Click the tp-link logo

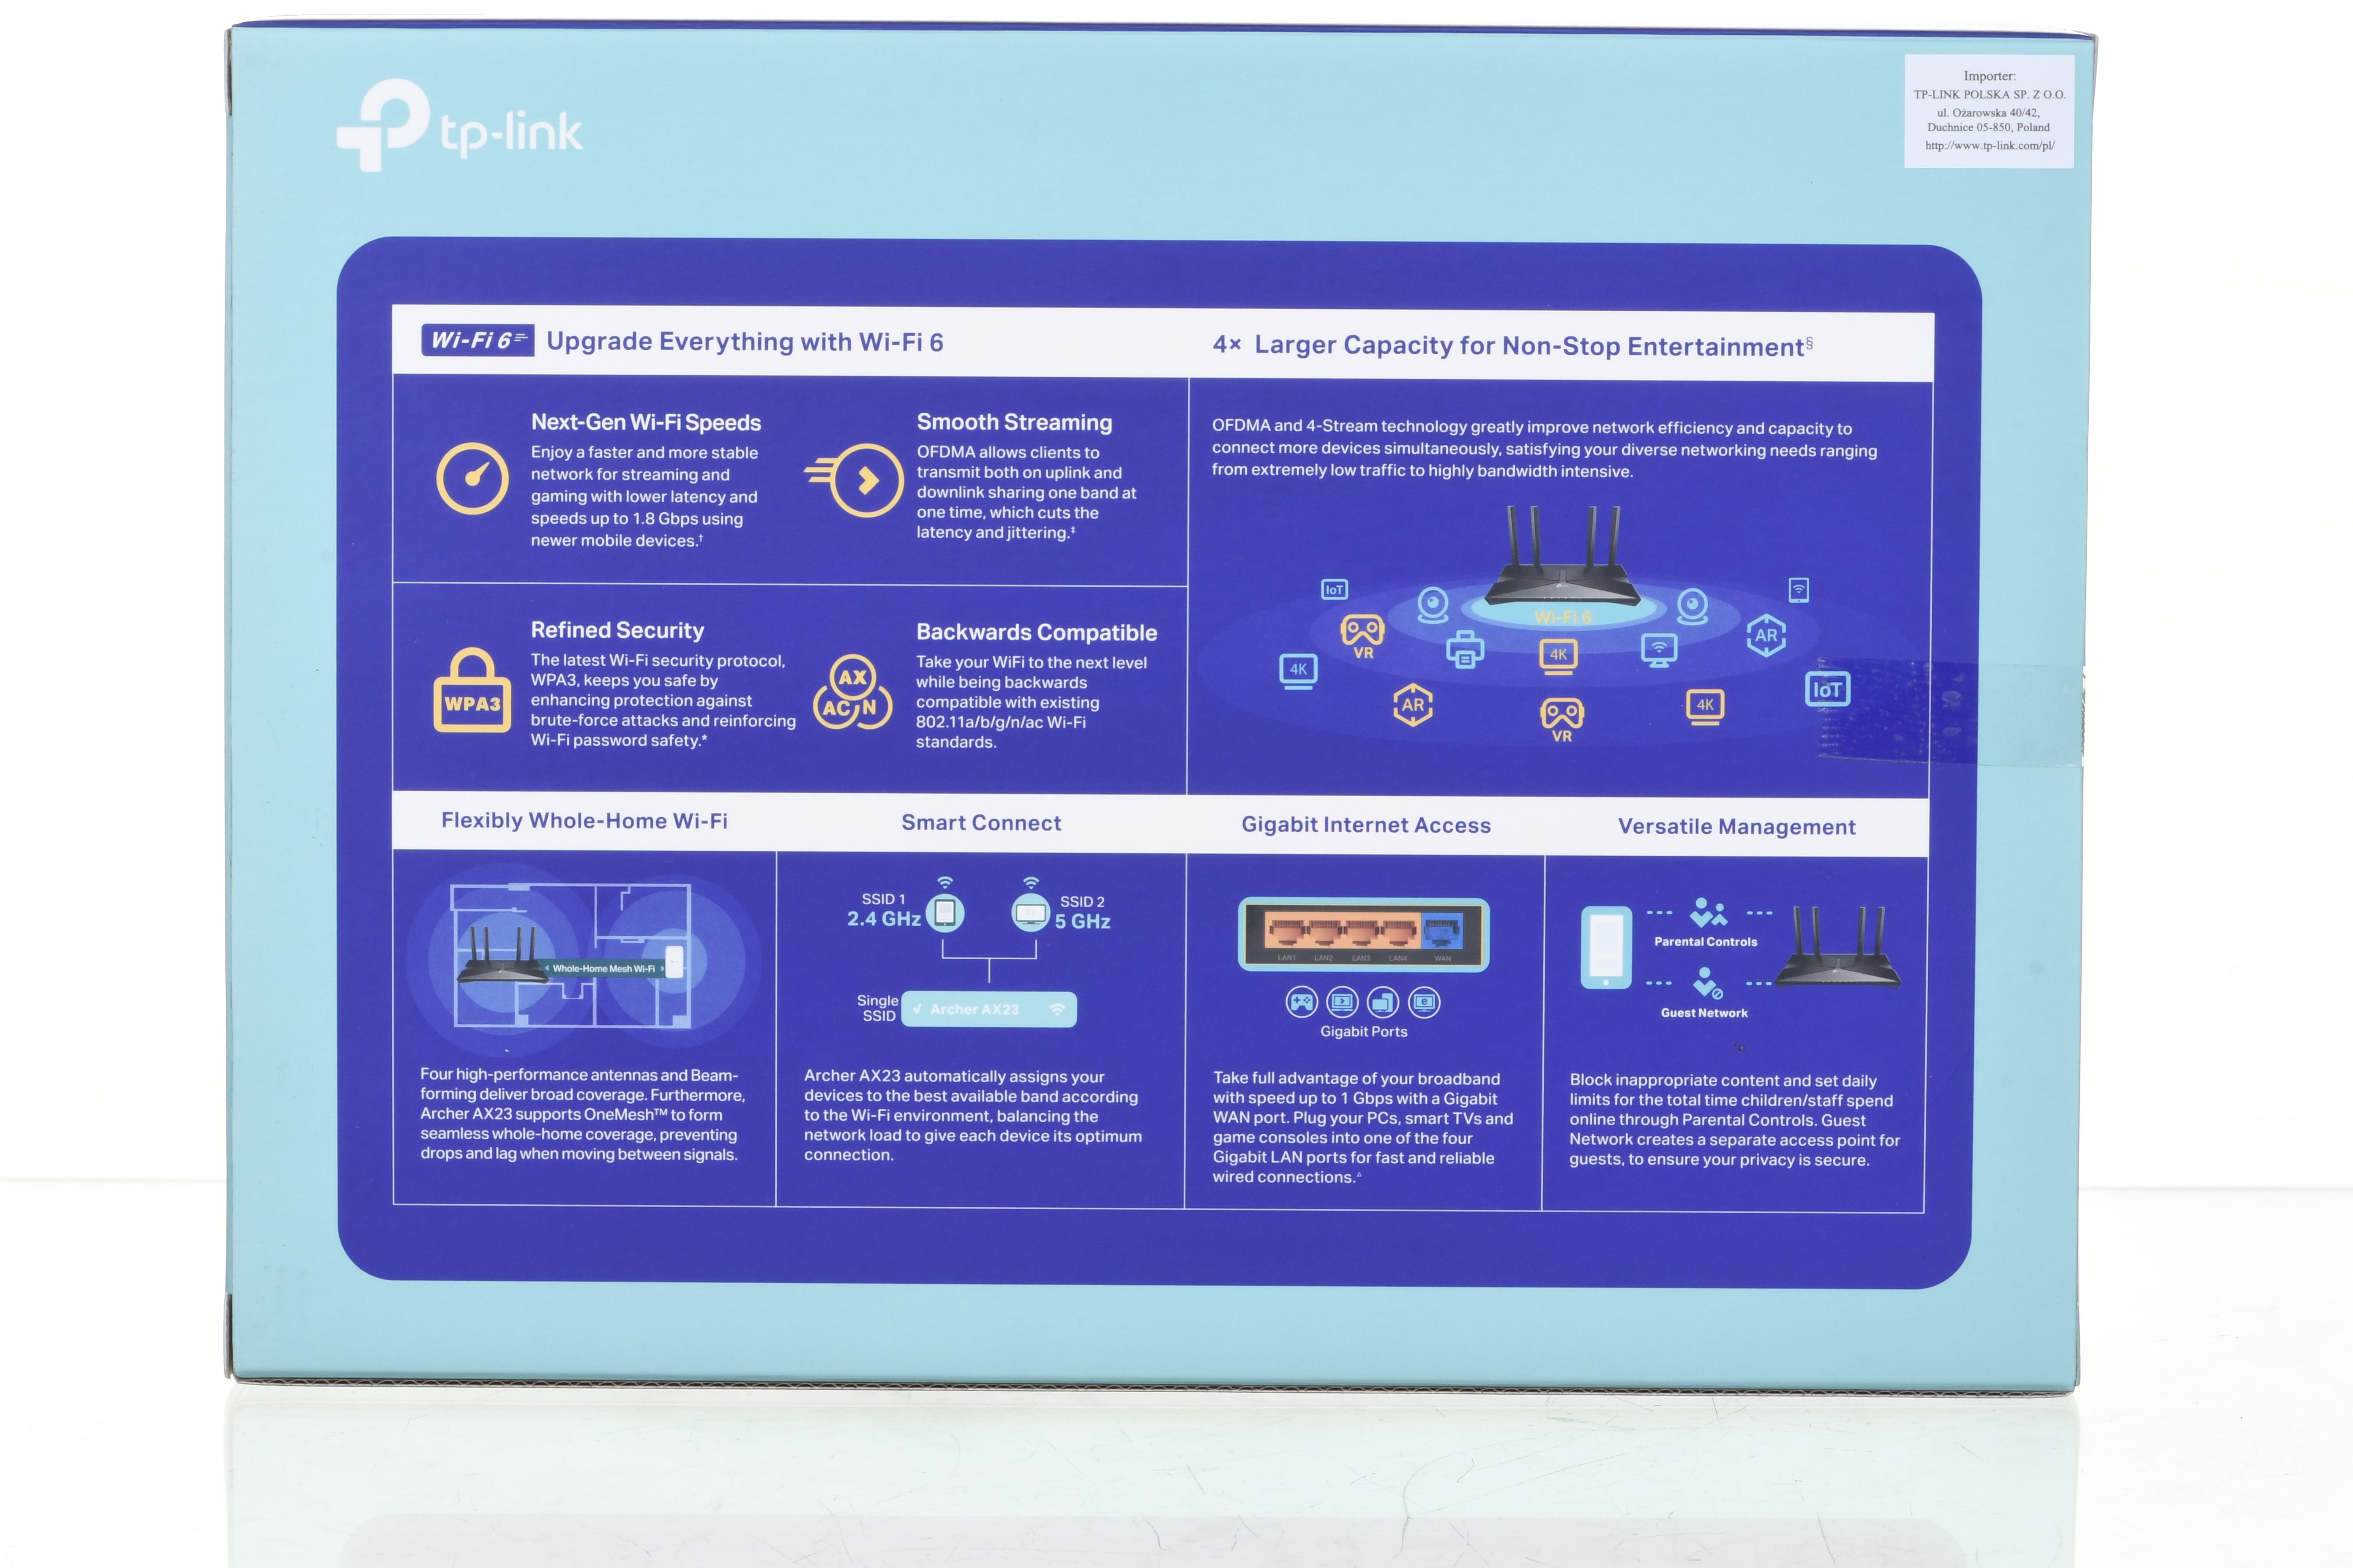pos(459,127)
